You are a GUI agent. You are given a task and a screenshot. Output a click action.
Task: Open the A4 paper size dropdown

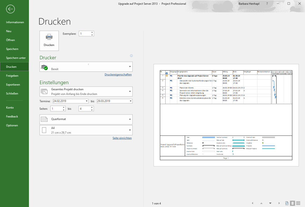click(130, 130)
